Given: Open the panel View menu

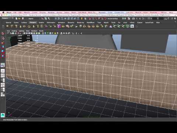Looking at the screenshot, I should pyautogui.click(x=8, y=31).
